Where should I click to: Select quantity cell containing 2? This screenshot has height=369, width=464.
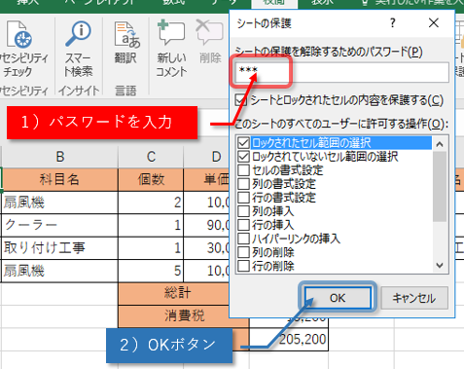coord(151,203)
